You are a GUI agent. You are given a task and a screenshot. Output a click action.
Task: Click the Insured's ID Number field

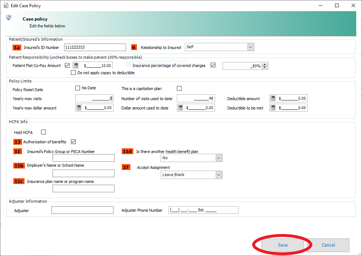click(x=95, y=47)
